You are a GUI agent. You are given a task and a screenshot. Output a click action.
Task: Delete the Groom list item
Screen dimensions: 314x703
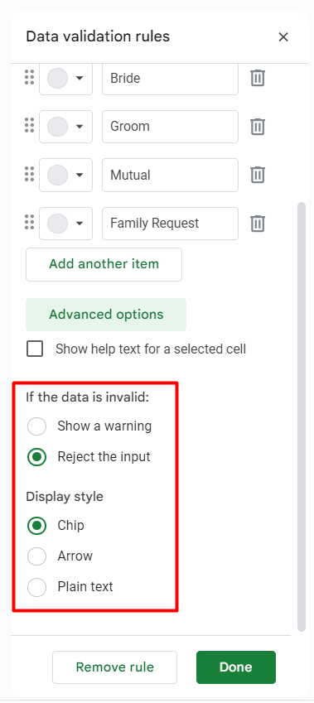pos(258,127)
